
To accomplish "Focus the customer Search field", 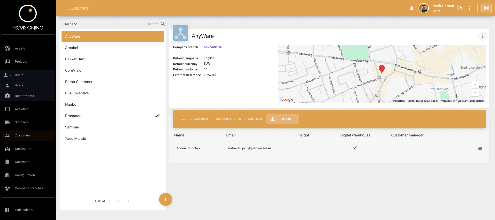I will 142,24.
